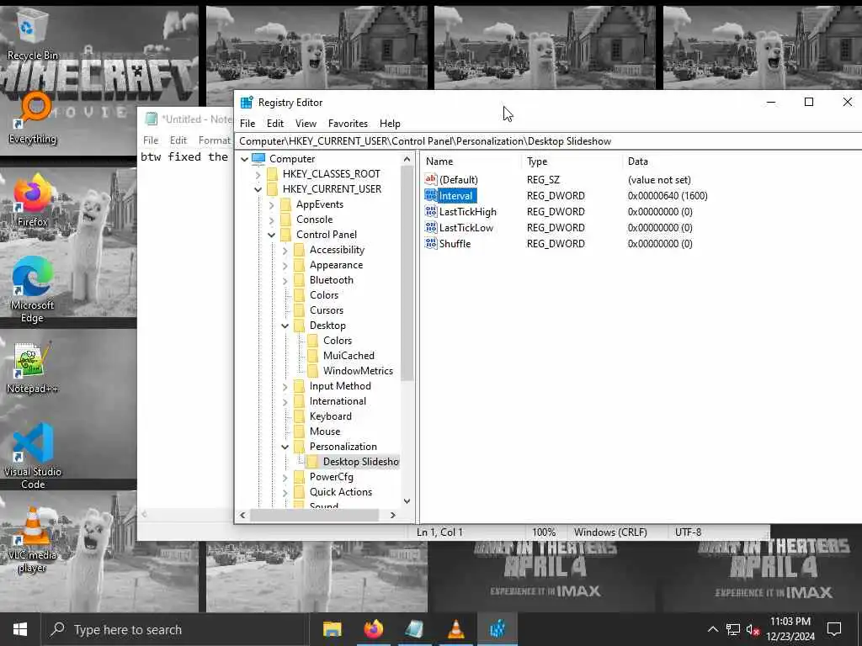Click the taskbar clock showing 11:03 PM
Viewport: 862px width, 646px height.
[x=790, y=629]
